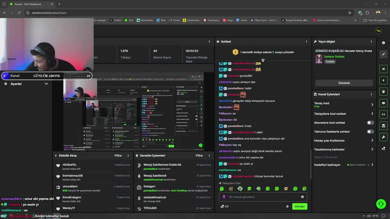
Task: Click the infinity icon below message box
Action: [x=227, y=207]
